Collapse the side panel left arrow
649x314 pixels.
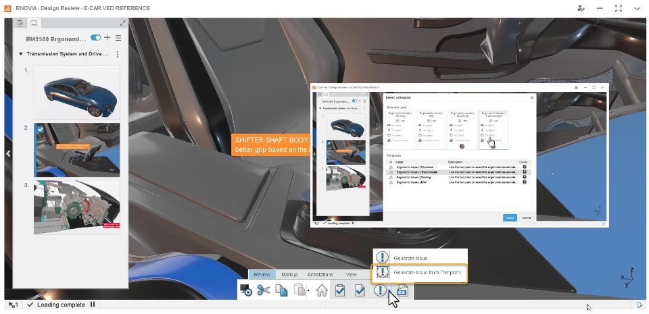[8, 154]
